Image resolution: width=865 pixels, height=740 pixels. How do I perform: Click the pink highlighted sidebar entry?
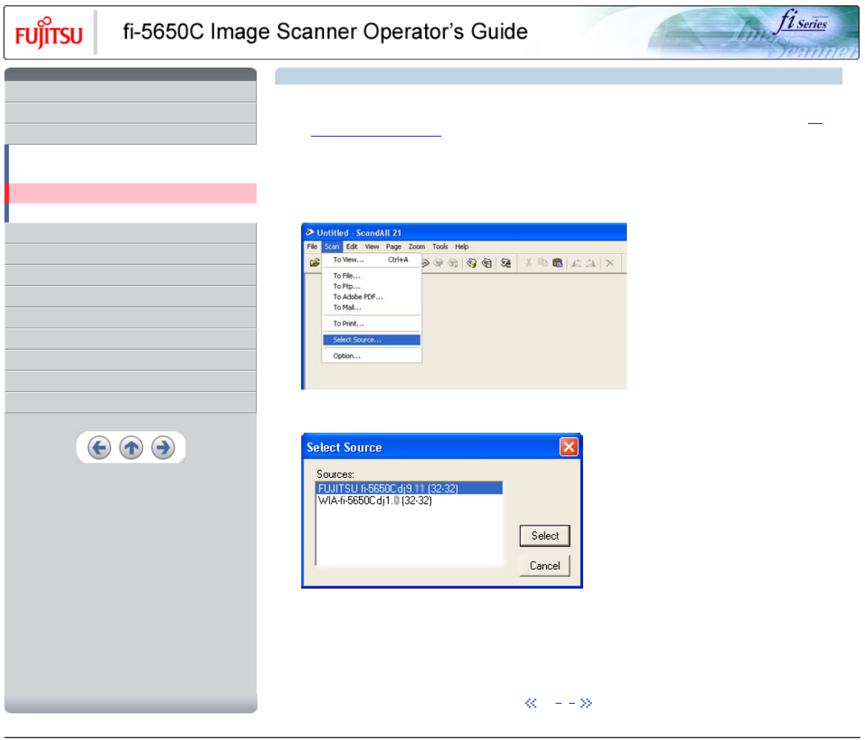[131, 193]
